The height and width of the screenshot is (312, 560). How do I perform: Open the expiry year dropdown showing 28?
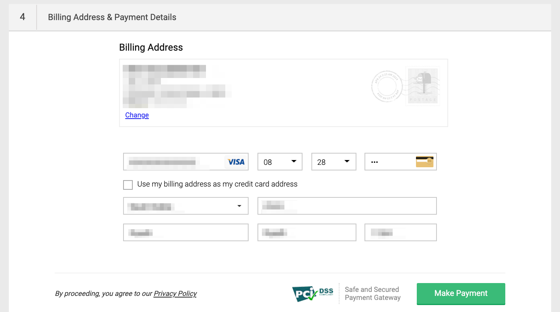pyautogui.click(x=334, y=162)
